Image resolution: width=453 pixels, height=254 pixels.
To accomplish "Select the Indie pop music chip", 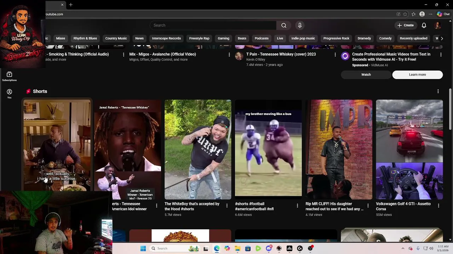I will (x=303, y=38).
